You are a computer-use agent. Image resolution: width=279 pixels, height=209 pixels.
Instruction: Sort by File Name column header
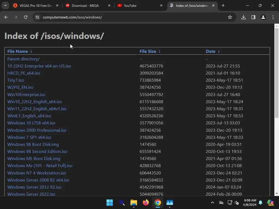click(18, 51)
